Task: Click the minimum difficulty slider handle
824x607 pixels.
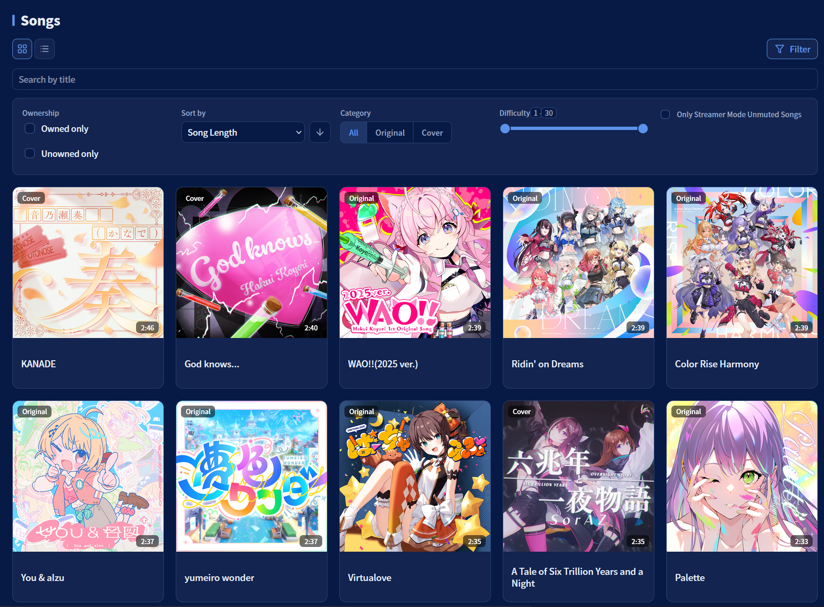Action: [505, 129]
